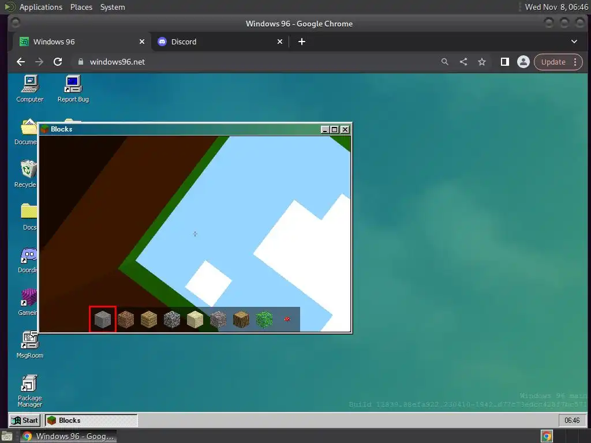Image resolution: width=591 pixels, height=443 pixels.
Task: Open the Windows 96 Start menu
Action: pos(25,421)
